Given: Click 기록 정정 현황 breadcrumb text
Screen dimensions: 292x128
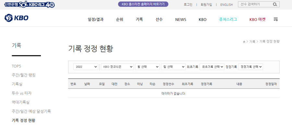Looking at the screenshot, I should 270,42.
